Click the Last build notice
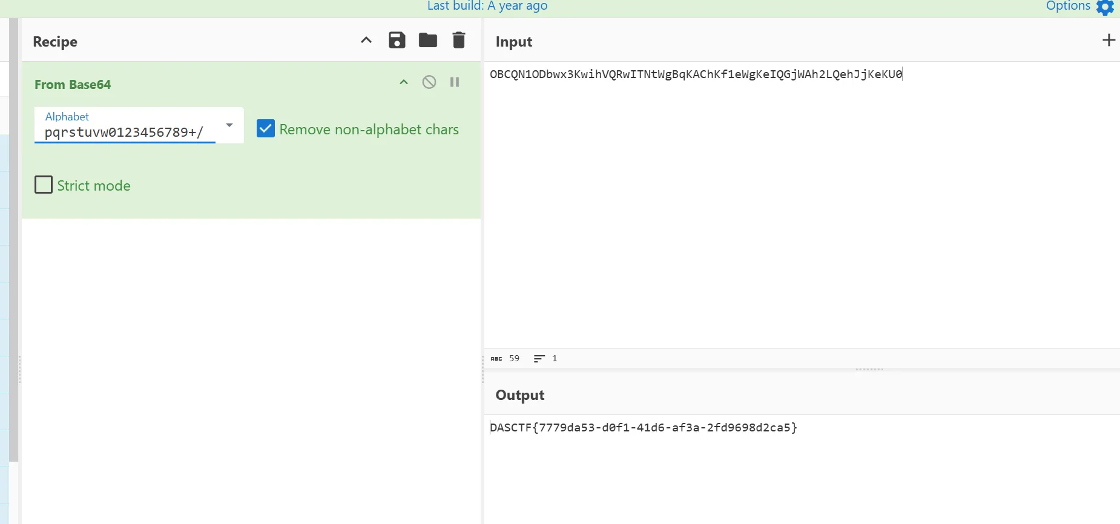 487,6
